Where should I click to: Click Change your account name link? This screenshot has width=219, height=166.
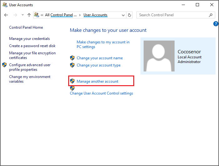100,58
